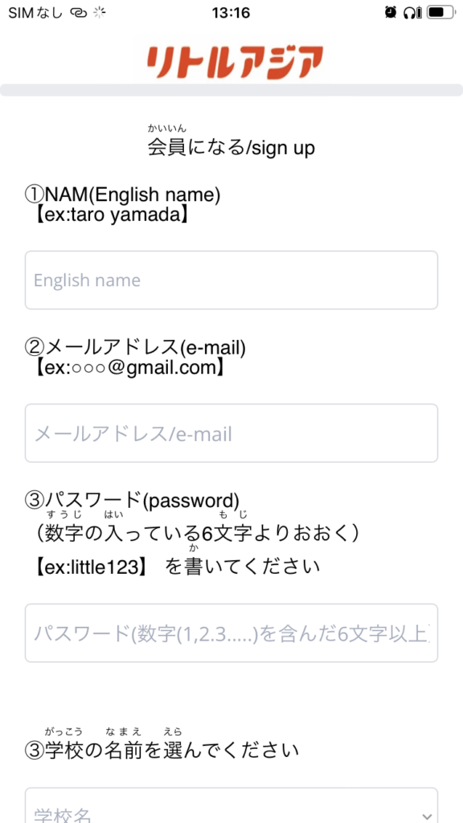This screenshot has width=463, height=823.
Task: Tap the battery indicator icon
Action: 440,13
